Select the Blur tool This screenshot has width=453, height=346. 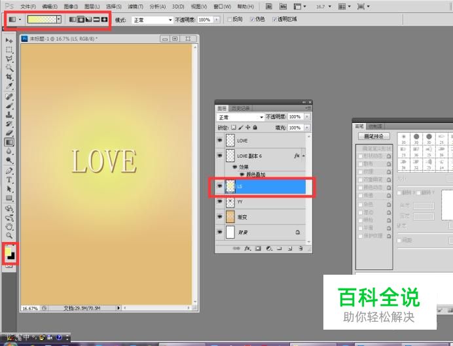click(x=9, y=151)
